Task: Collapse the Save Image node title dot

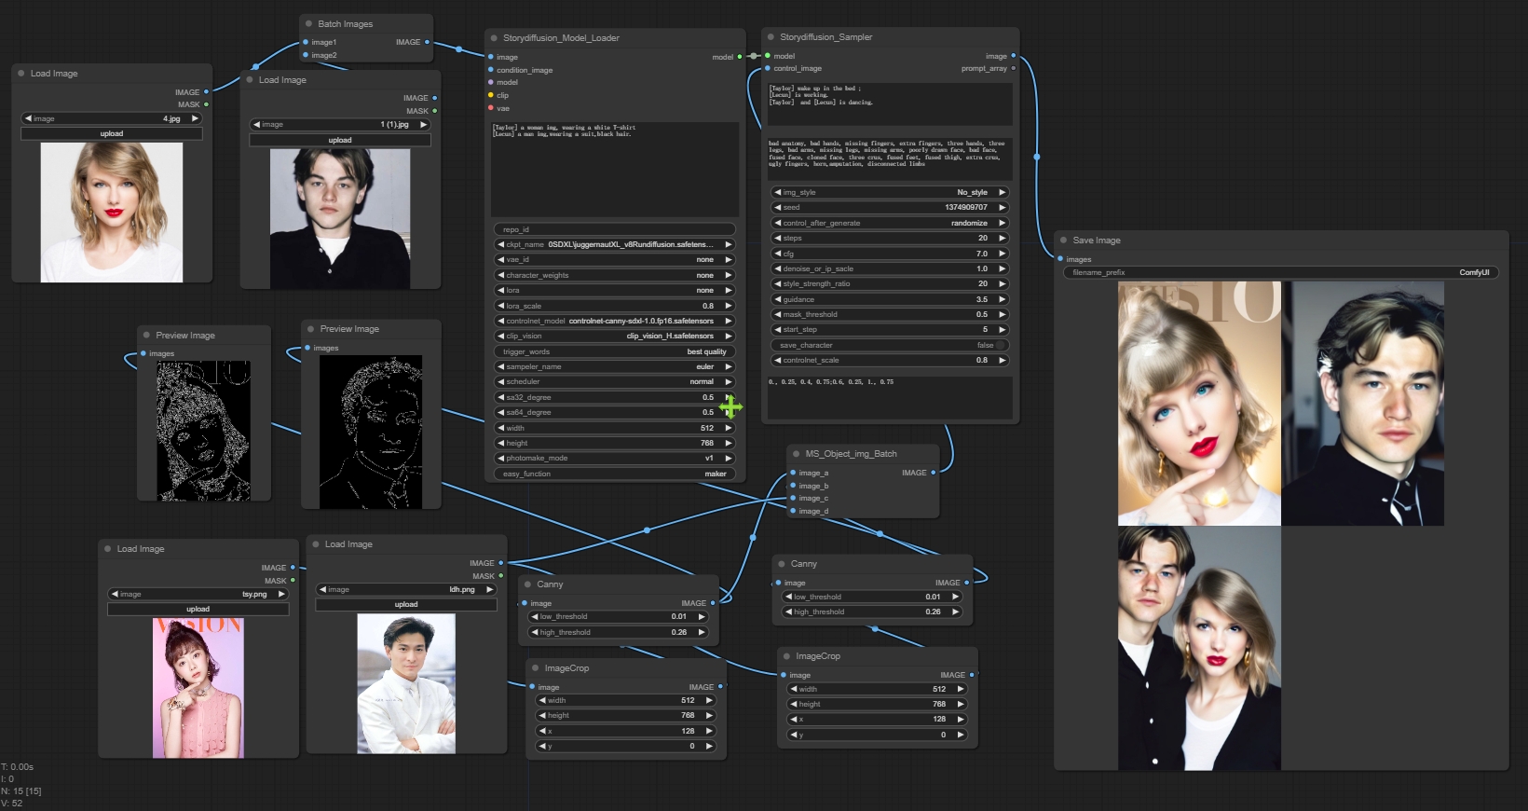Action: click(1063, 241)
